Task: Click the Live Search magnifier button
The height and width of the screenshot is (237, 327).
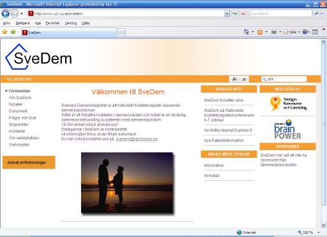Action: [x=316, y=13]
